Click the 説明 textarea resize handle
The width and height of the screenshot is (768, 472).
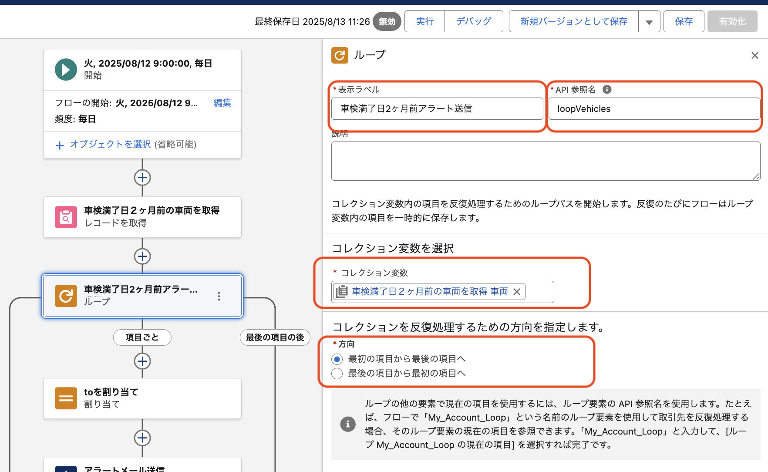[x=756, y=176]
